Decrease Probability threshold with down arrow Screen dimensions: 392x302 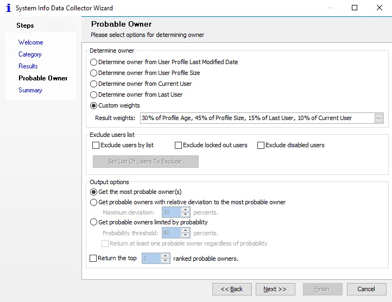(x=185, y=235)
